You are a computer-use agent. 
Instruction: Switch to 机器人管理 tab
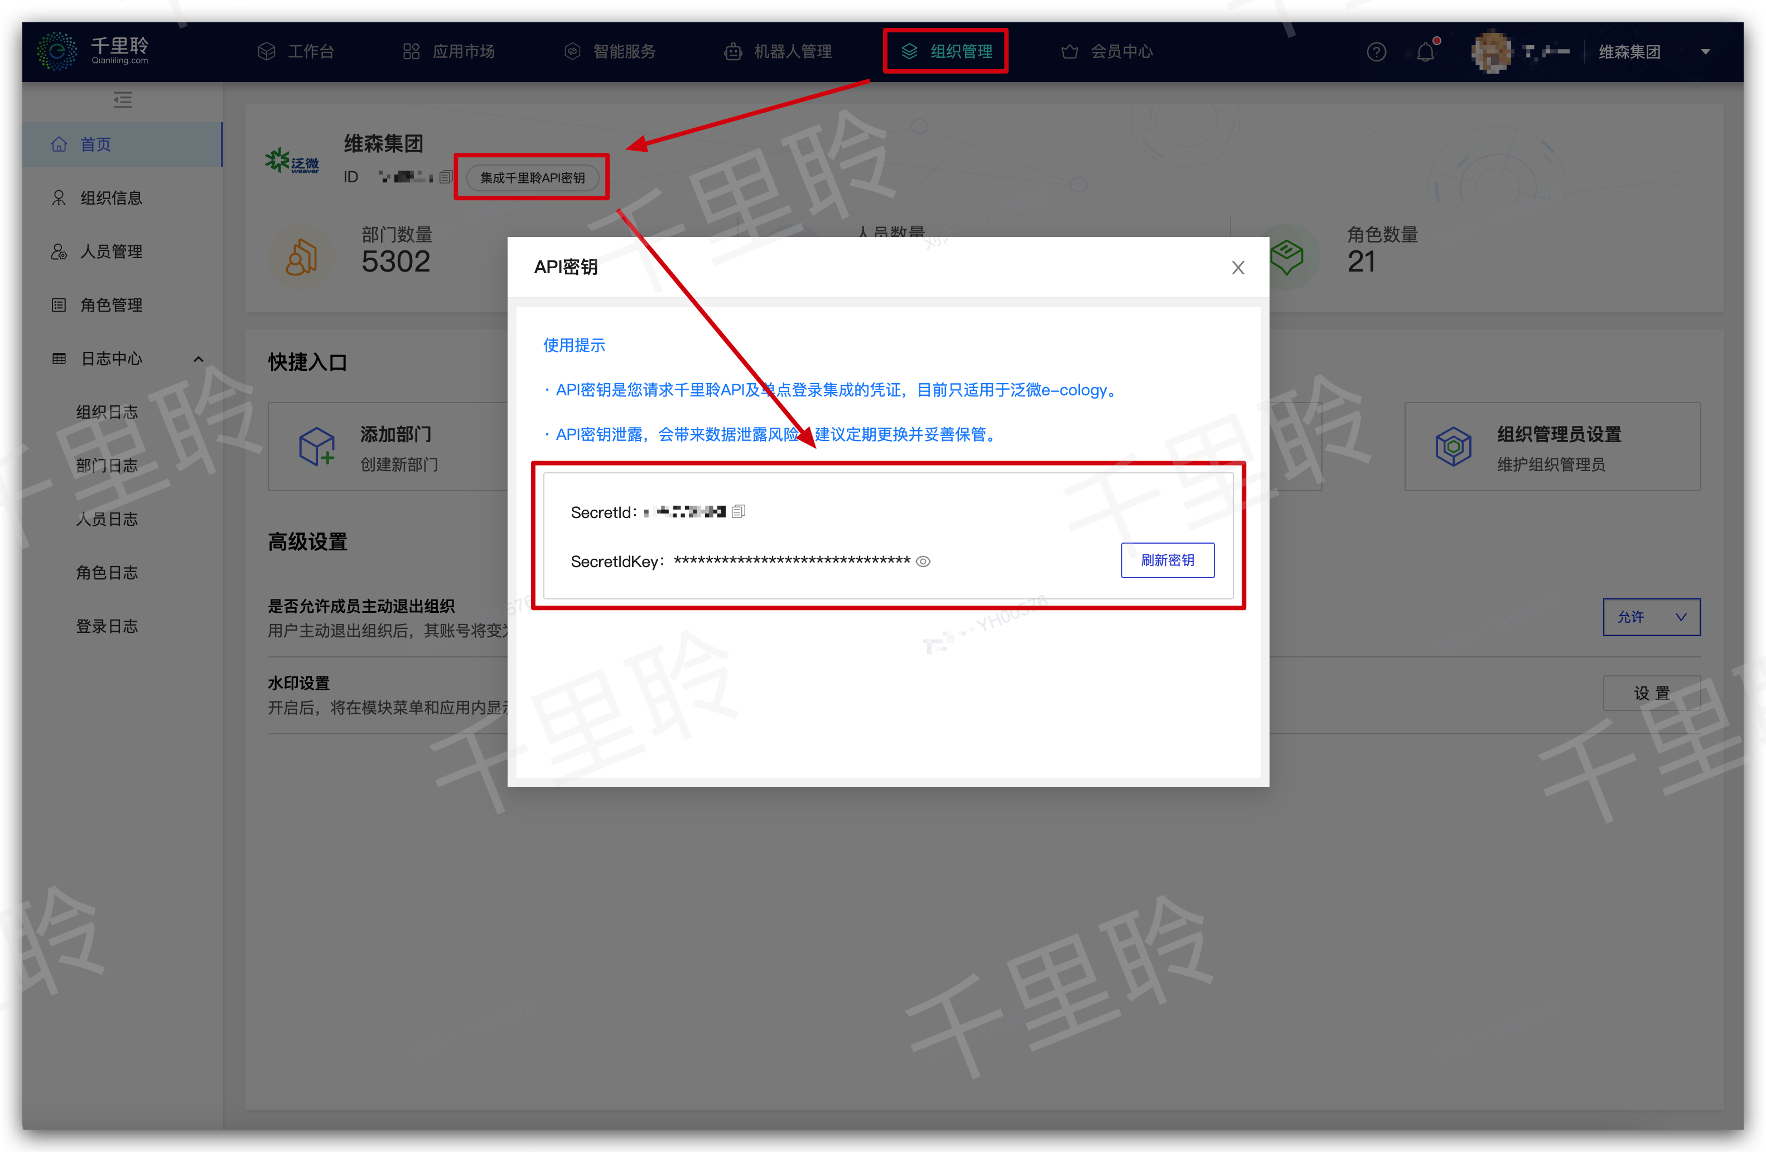pos(778,51)
